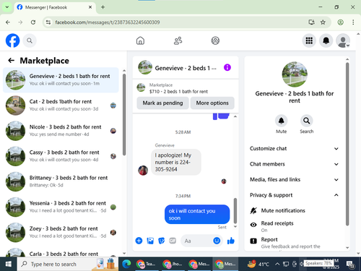The height and width of the screenshot is (271, 361).
Task: Toggle Read receipts setting
Action: point(294,226)
